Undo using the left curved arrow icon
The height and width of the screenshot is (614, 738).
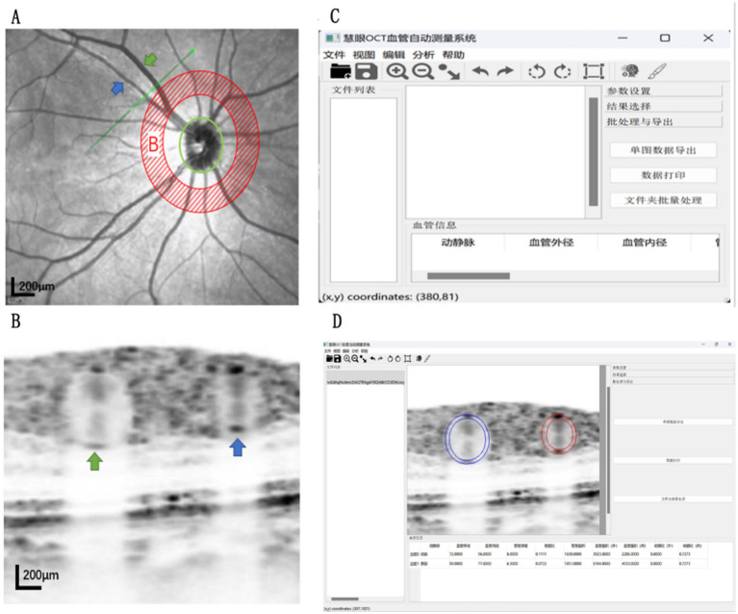tap(478, 71)
